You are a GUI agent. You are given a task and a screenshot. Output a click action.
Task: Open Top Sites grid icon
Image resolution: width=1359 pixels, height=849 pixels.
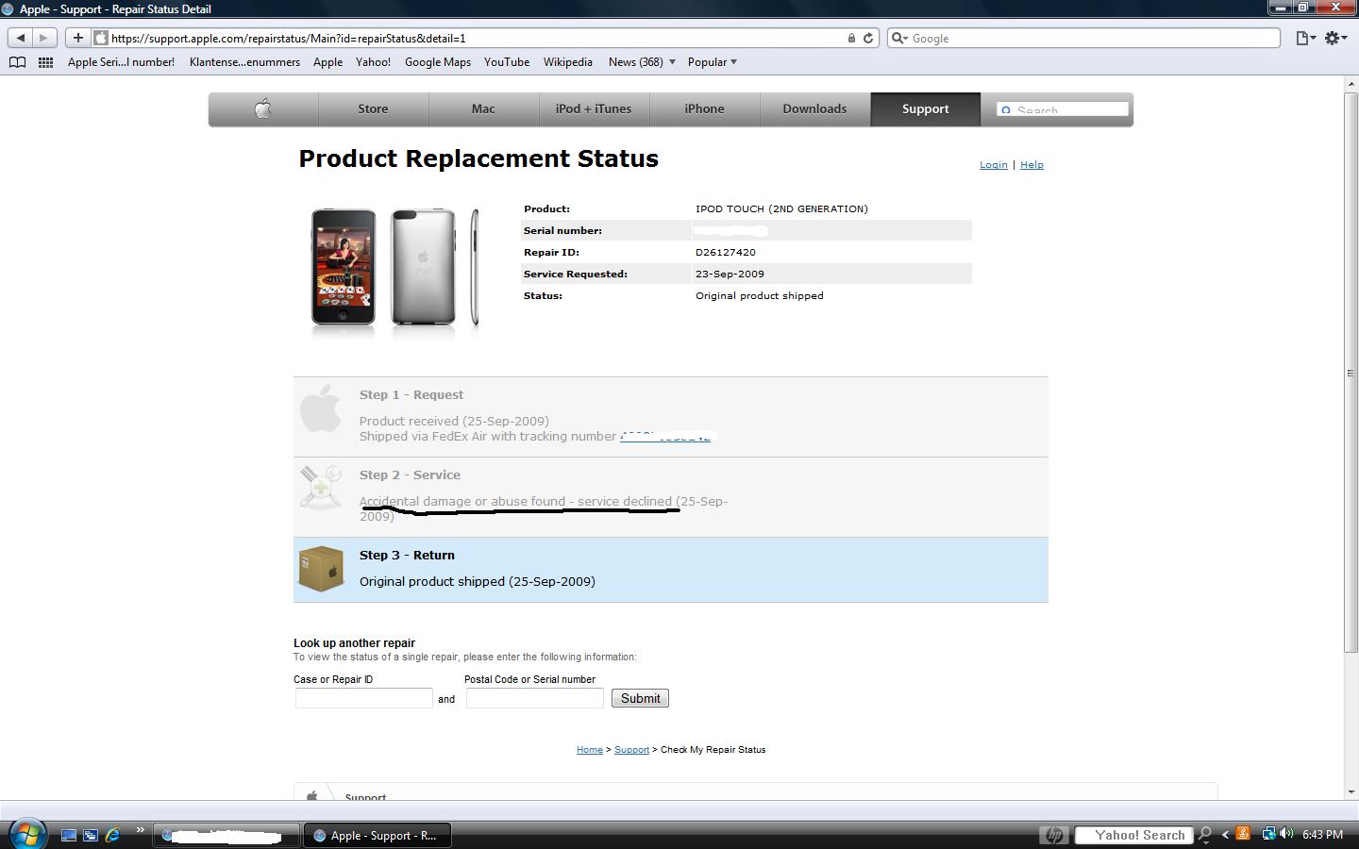[45, 62]
